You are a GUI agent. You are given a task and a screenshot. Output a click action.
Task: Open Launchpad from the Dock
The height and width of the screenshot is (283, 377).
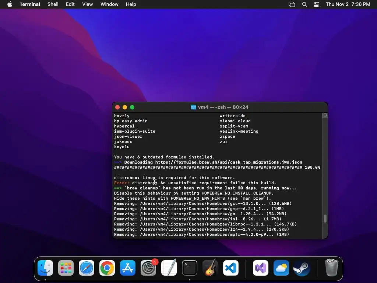pos(66,268)
